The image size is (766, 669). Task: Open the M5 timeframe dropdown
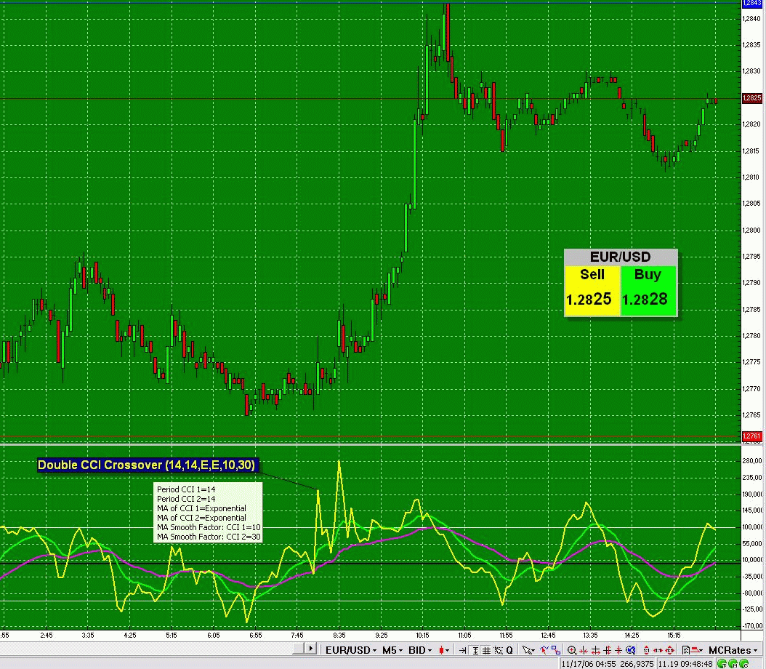[392, 650]
